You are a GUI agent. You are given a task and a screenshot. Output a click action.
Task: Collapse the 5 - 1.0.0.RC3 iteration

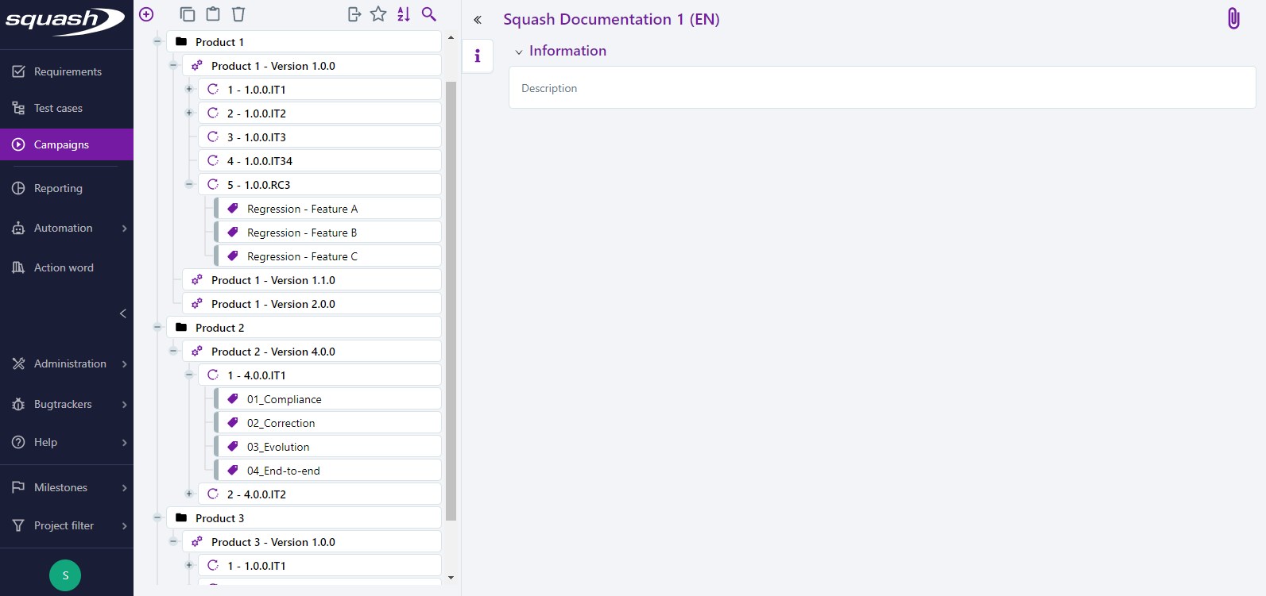click(189, 184)
